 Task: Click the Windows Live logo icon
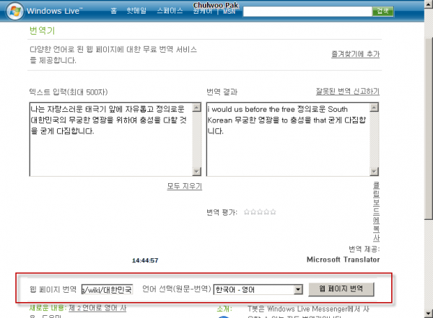[x=15, y=11]
